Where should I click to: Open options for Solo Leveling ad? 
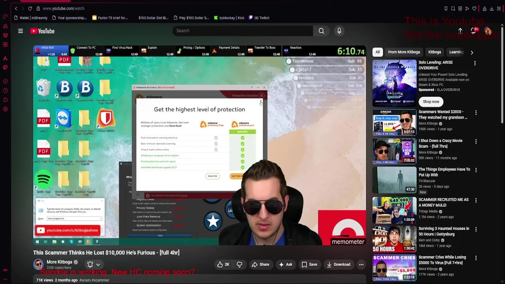tap(475, 63)
